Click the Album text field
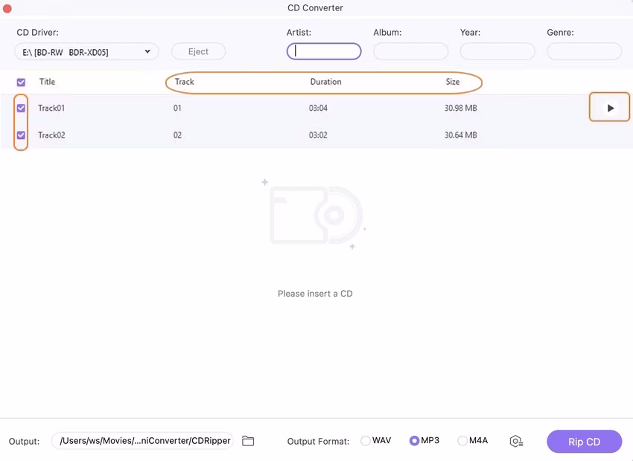Screen dimensions: 633x461 410,51
